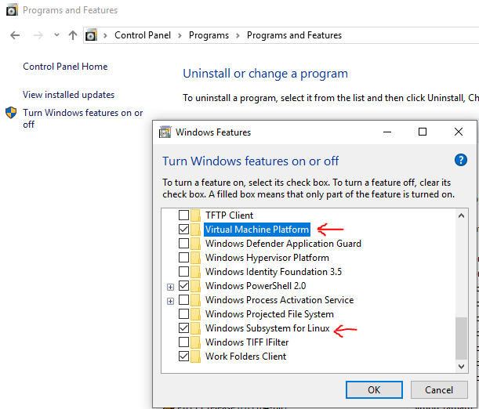Select Windows Identity Foundation 3.5 label
The image size is (479, 409).
[x=274, y=271]
